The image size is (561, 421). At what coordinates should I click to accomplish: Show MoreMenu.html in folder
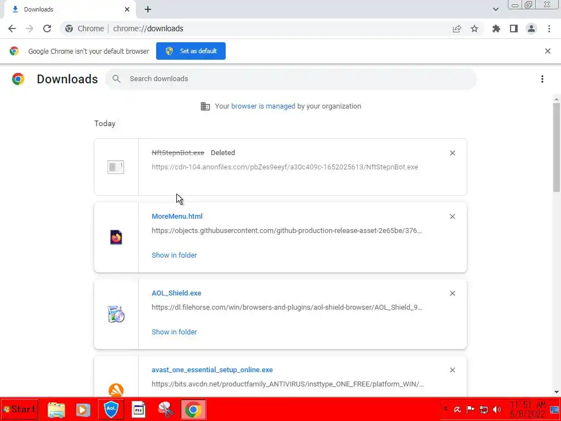pos(174,255)
